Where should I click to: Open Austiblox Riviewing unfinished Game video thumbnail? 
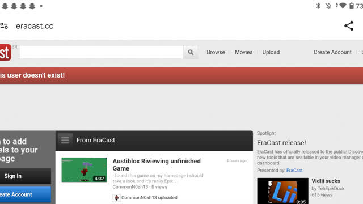tap(85, 170)
